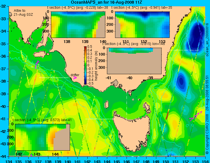Open the lat=-35 temperature section inset
Image resolution: width=210 pixels, height=163 pixels.
(x=142, y=25)
